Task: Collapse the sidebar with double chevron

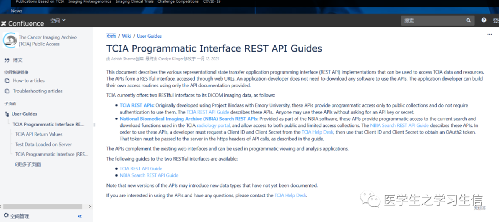Action: [x=79, y=216]
